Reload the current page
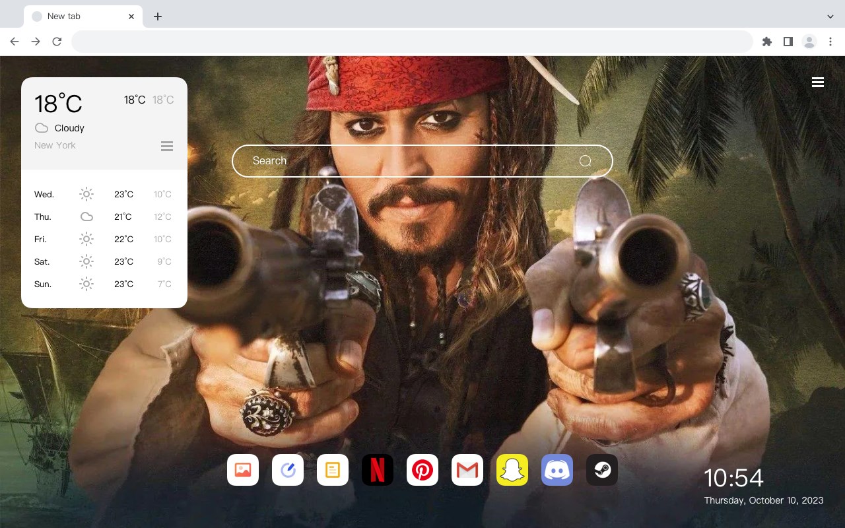 pos(57,42)
